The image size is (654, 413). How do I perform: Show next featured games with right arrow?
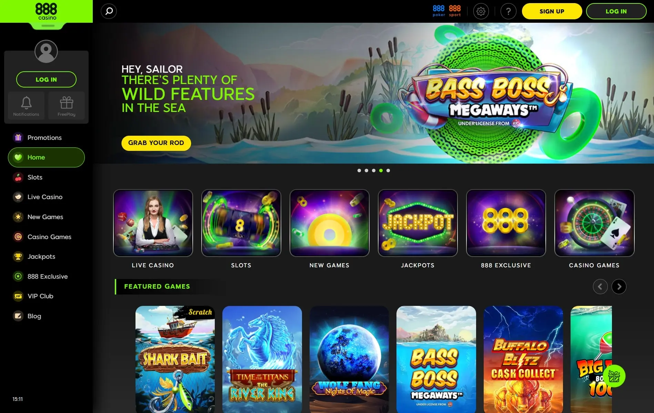[x=619, y=287]
